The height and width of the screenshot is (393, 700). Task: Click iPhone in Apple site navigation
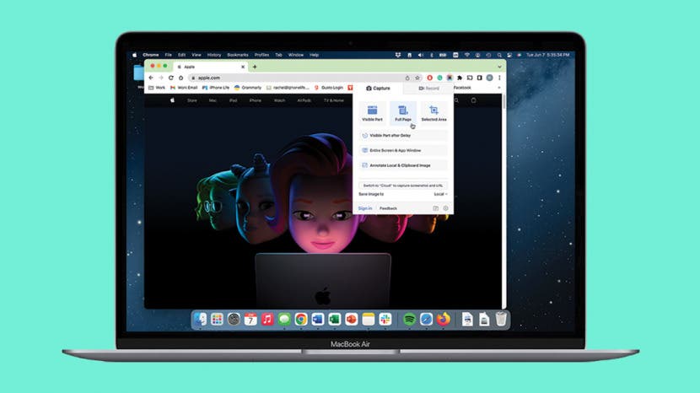256,100
